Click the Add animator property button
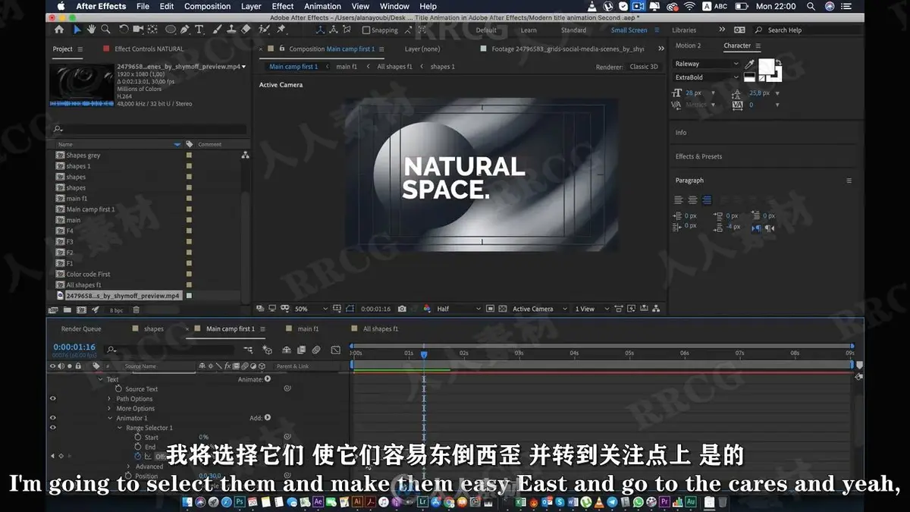This screenshot has width=910, height=512. tap(268, 418)
